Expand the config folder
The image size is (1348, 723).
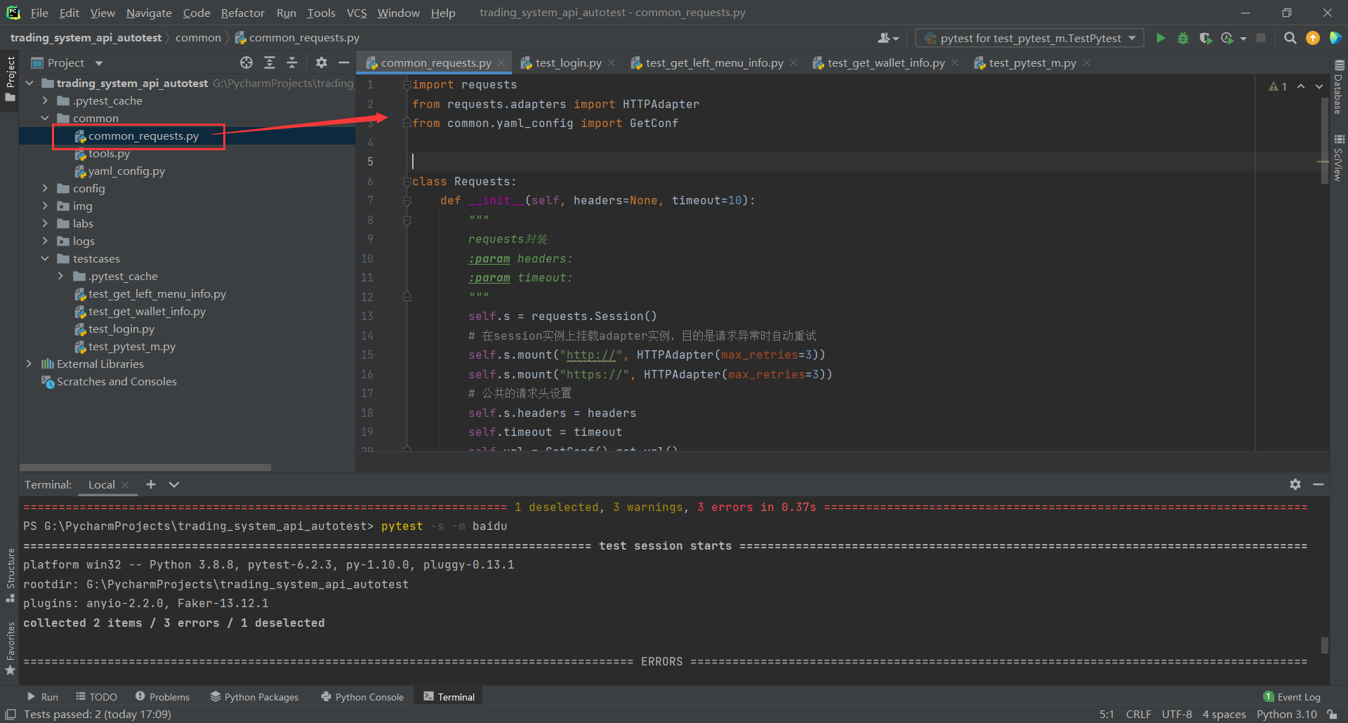45,188
